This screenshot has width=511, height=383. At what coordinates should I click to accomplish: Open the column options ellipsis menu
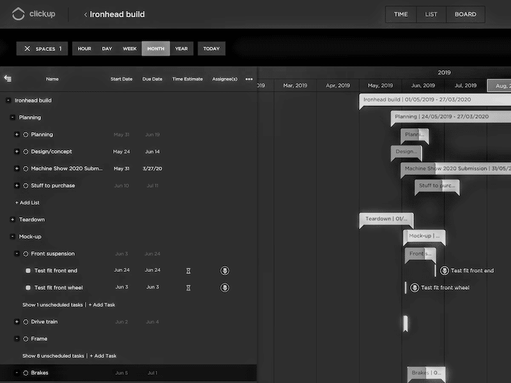tap(248, 79)
